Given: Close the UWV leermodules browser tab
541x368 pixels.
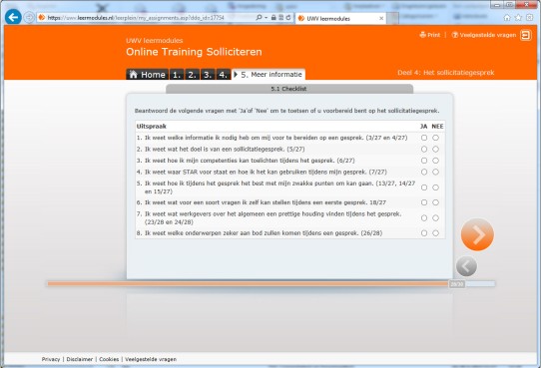Looking at the screenshot, I should (x=381, y=18).
